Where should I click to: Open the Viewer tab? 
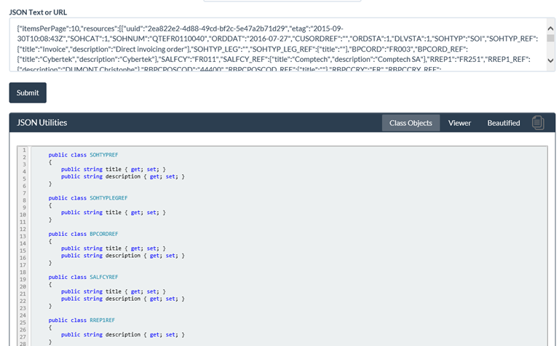(459, 123)
